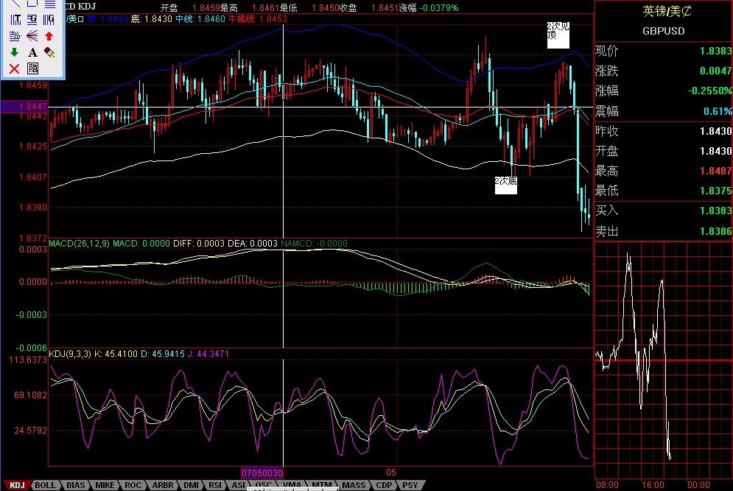Screen dimensions: 733x491
Task: Select the horizontal parallel lines tool
Action: click(x=49, y=4)
